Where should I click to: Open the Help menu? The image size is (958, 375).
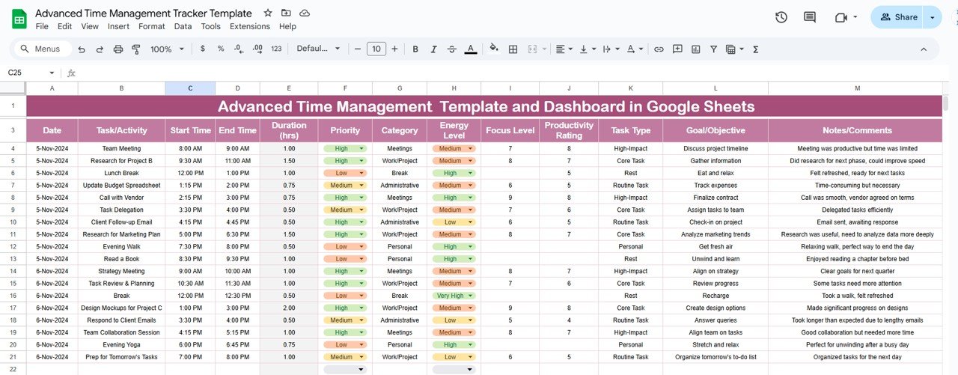click(x=287, y=26)
